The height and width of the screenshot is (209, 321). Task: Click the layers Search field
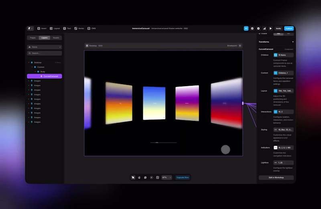pyautogui.click(x=45, y=53)
